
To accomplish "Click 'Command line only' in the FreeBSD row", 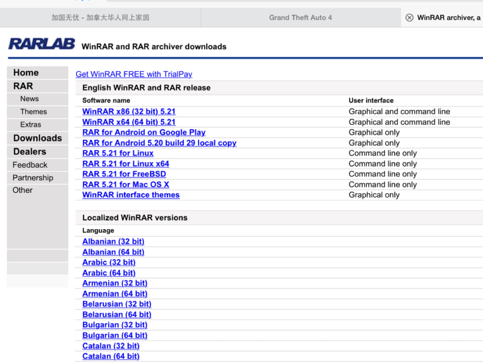I will click(382, 174).
